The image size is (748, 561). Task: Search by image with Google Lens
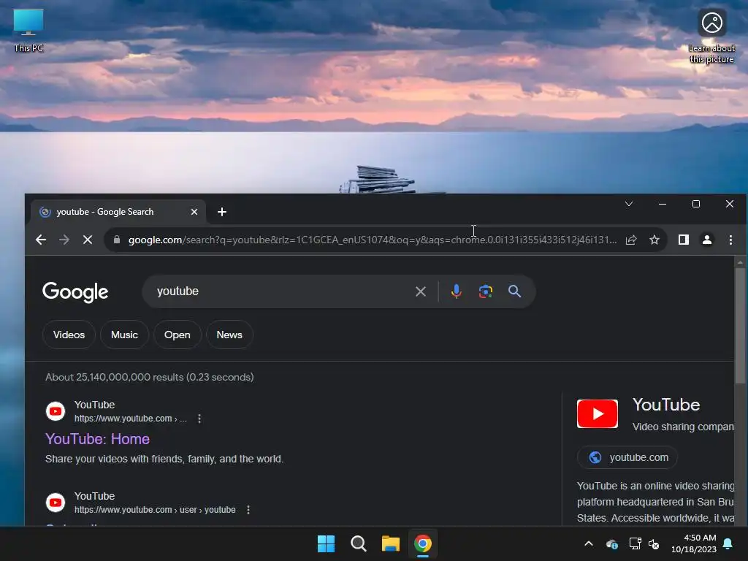tap(486, 291)
